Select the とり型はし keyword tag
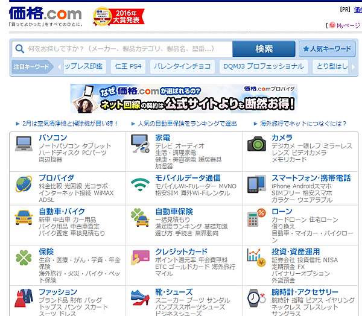This screenshot has height=316, width=362. 331,66
